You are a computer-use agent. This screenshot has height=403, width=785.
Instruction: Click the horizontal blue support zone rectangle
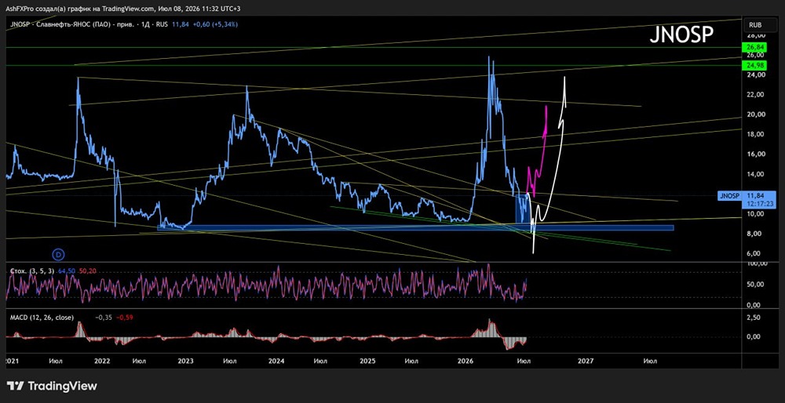415,228
